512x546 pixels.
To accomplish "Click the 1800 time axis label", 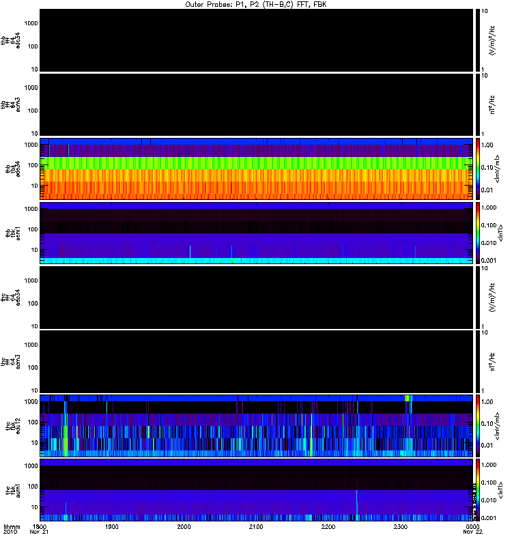I will pyautogui.click(x=40, y=526).
